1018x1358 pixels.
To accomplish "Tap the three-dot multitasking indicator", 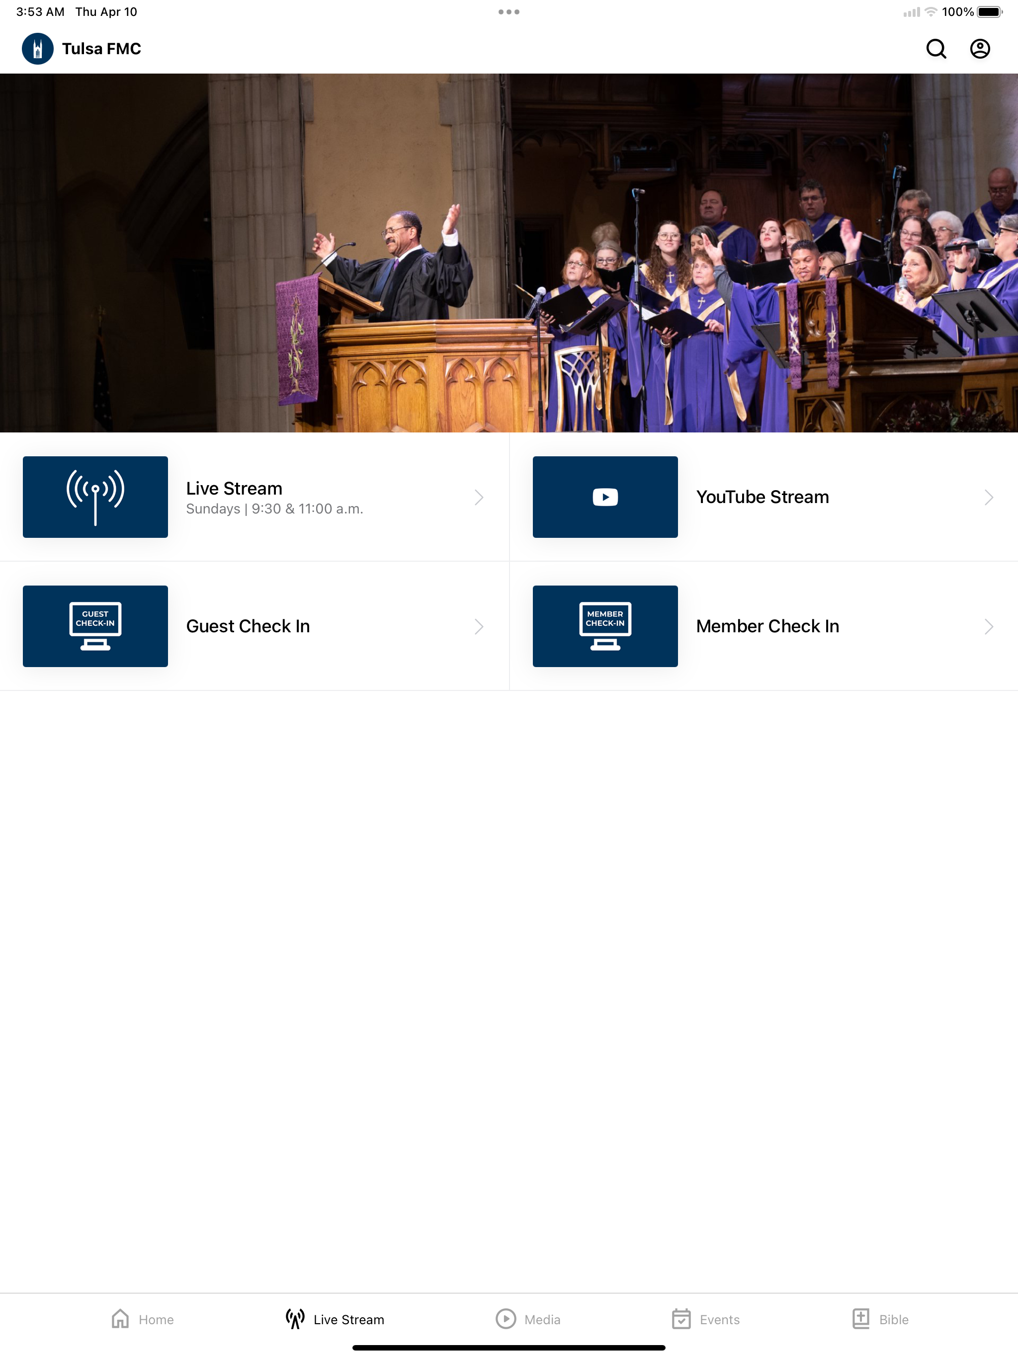I will coord(509,11).
